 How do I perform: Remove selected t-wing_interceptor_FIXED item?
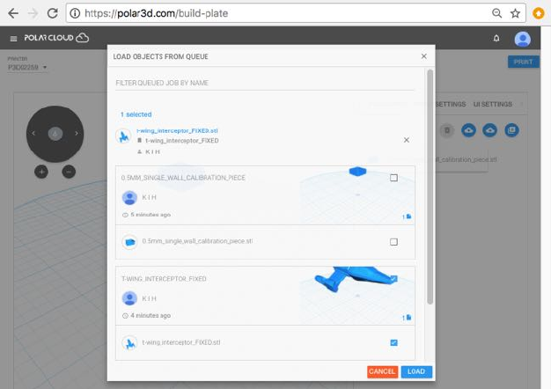coord(407,140)
